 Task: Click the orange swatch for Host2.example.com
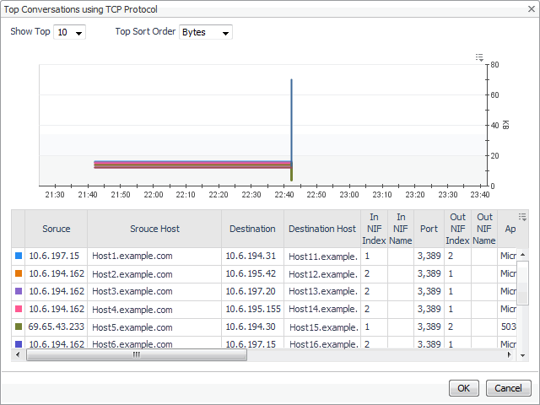19,273
